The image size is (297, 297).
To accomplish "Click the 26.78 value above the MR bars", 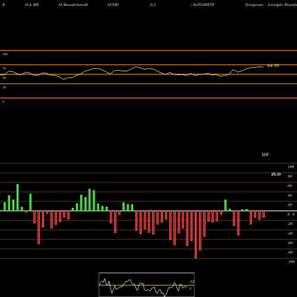I will 276,174.
